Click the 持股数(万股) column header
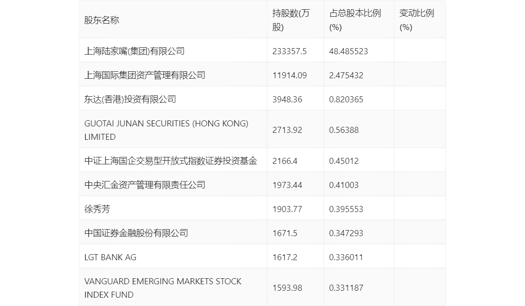This screenshot has height=306, width=525. [x=290, y=20]
